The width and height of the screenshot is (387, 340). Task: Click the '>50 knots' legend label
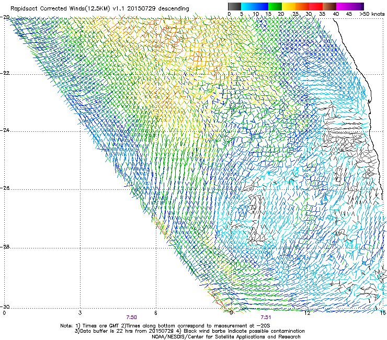pos(372,14)
